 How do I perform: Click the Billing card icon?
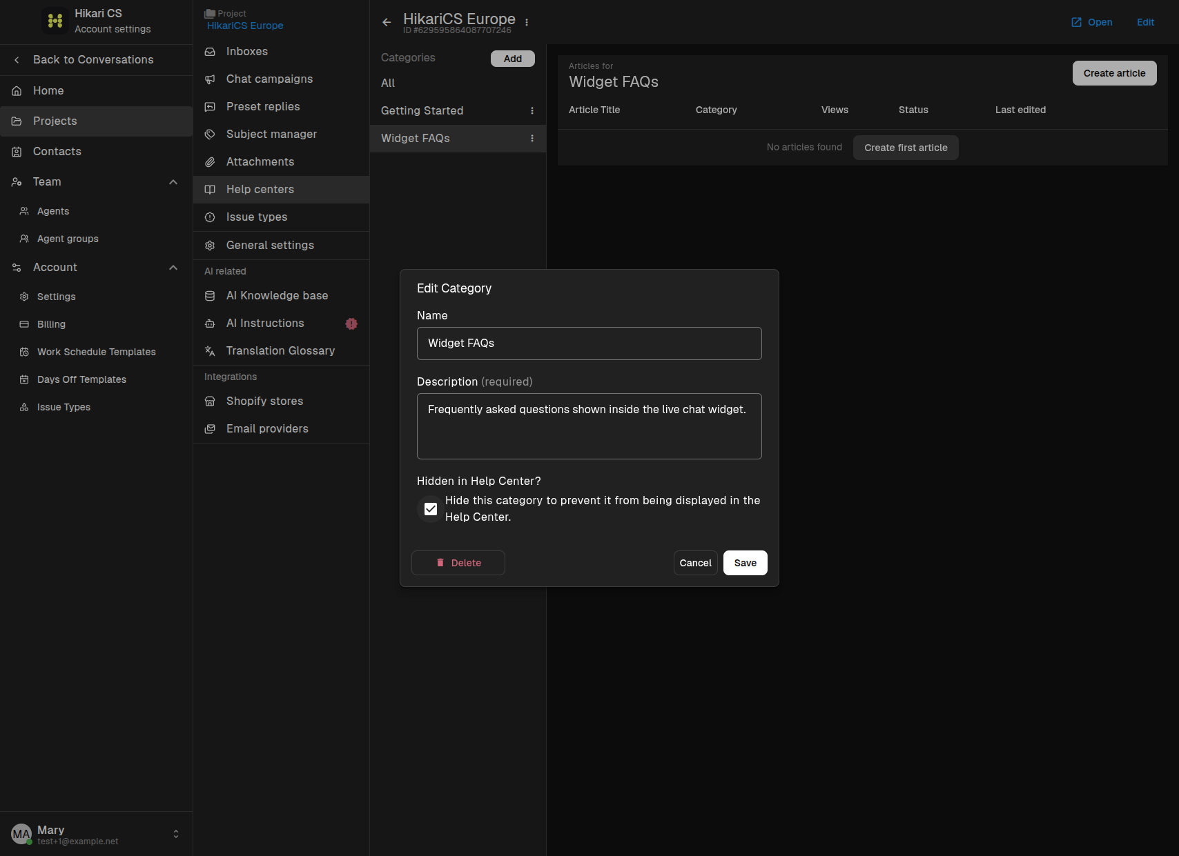pos(24,324)
